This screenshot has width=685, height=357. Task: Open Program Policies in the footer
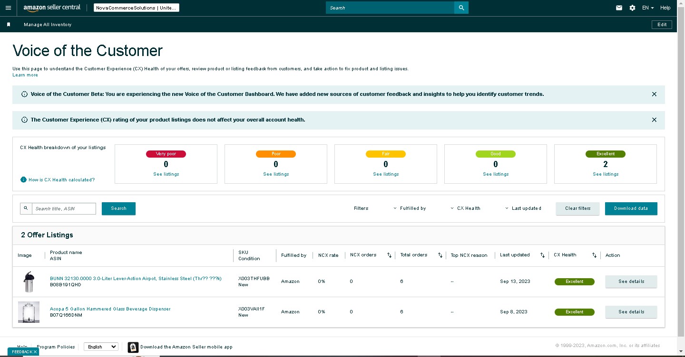point(56,347)
